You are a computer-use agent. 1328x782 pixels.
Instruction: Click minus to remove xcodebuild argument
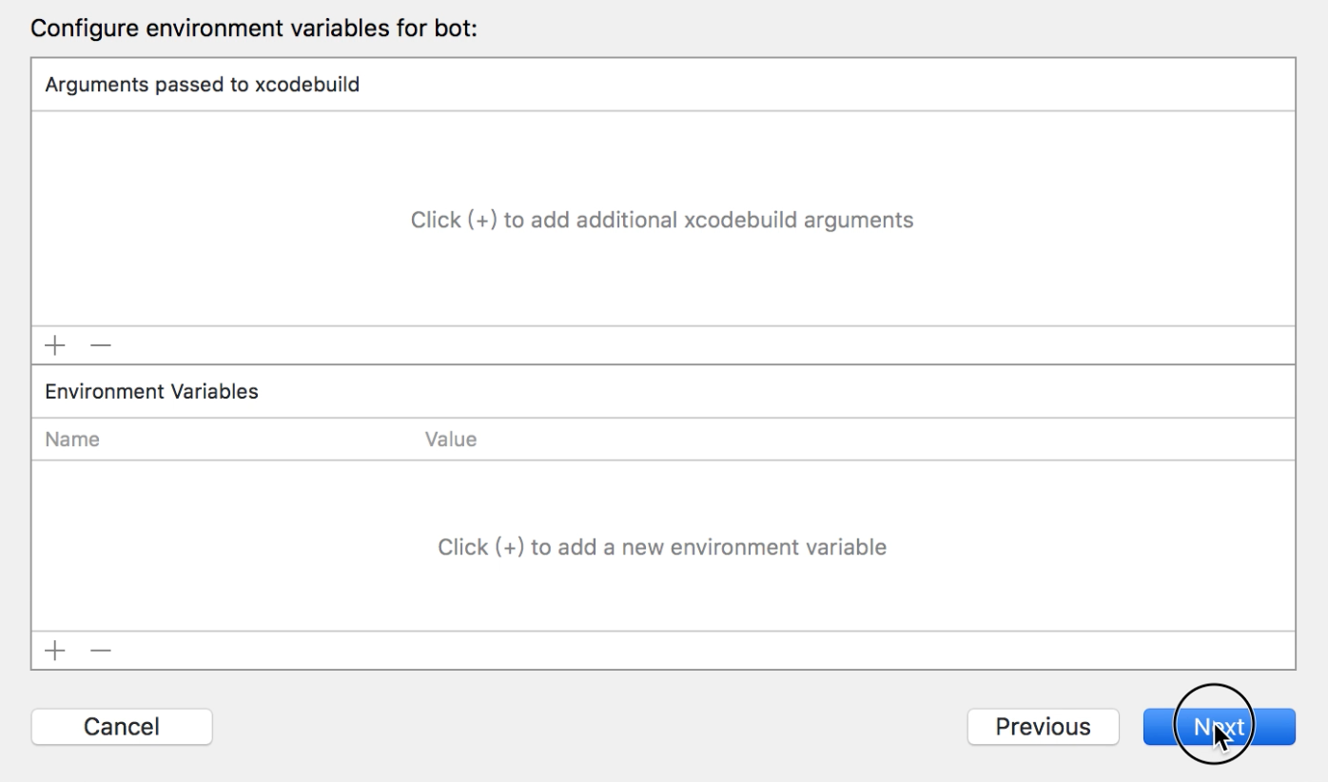point(101,345)
